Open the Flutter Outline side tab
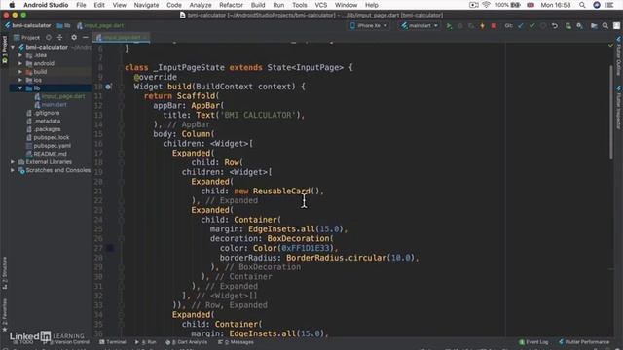 click(619, 56)
